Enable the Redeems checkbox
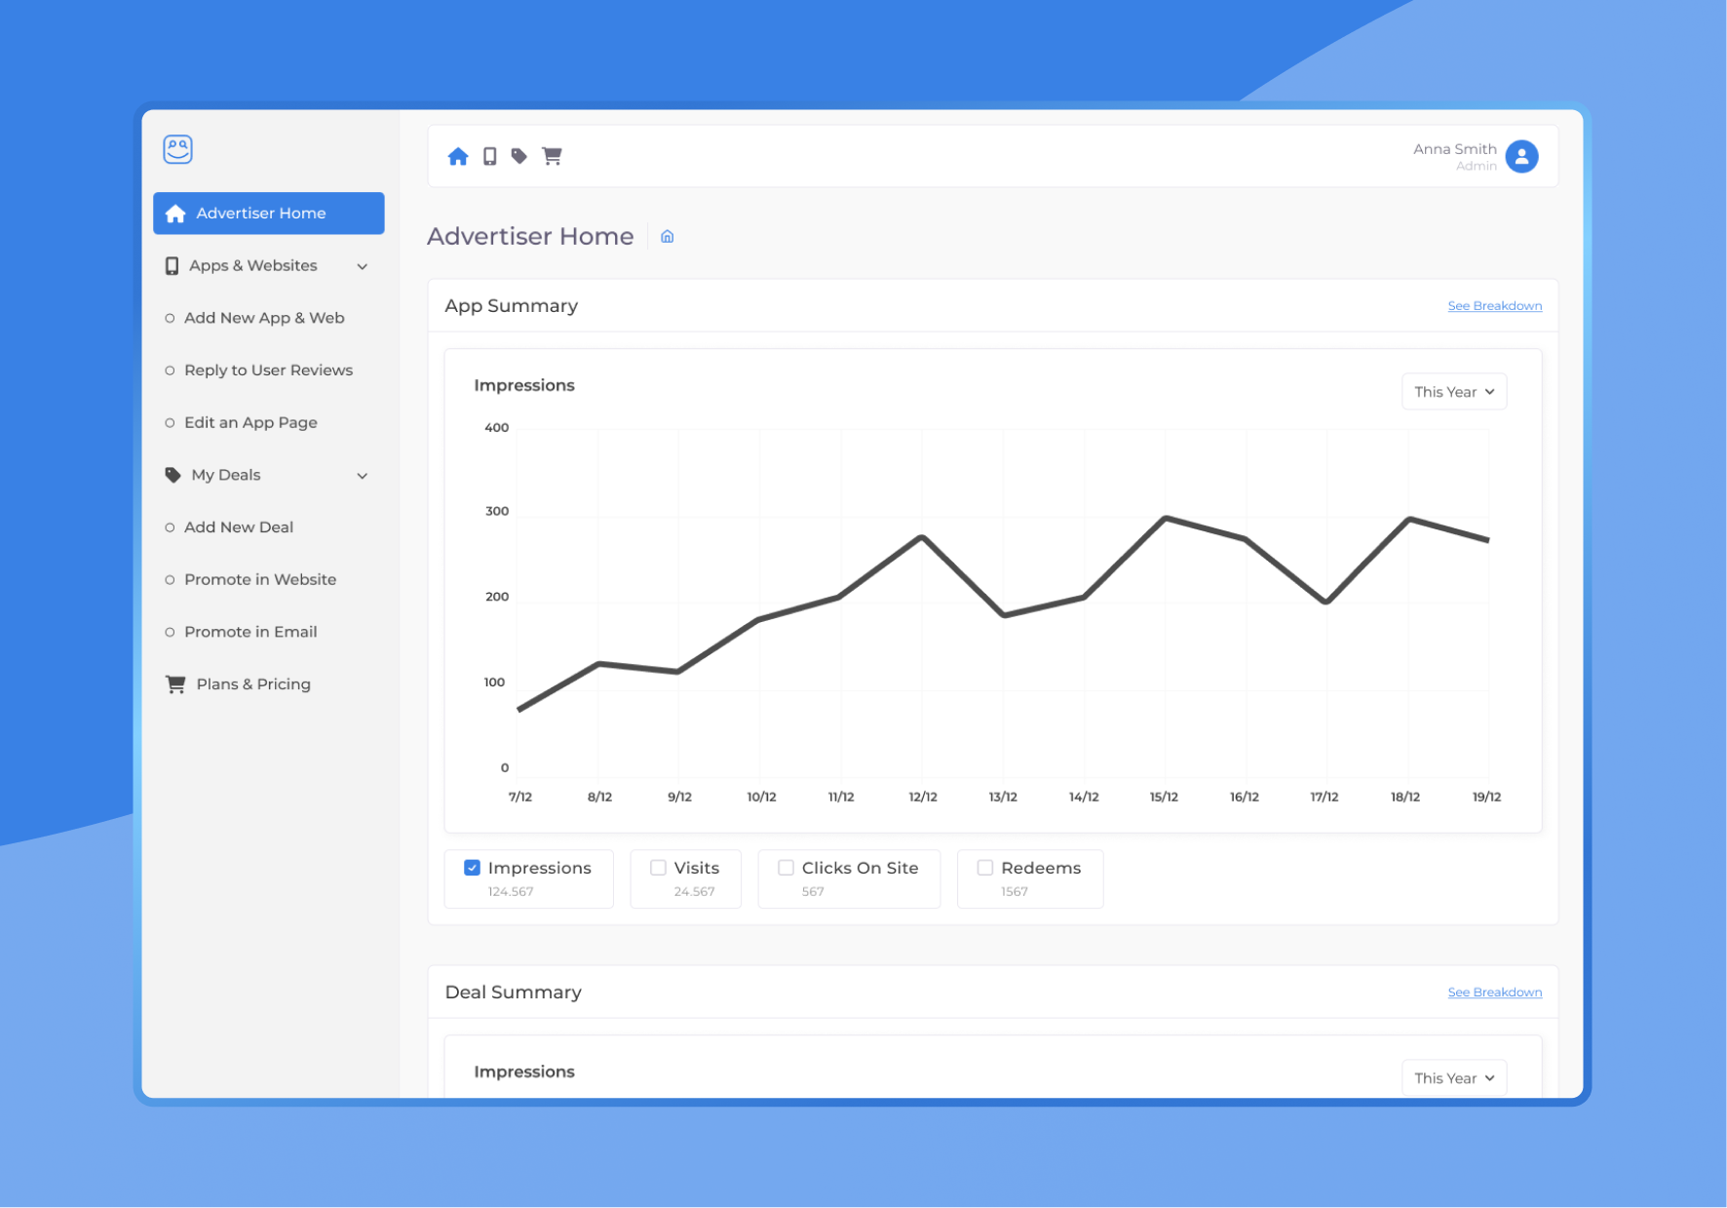The width and height of the screenshot is (1727, 1208). point(985,866)
